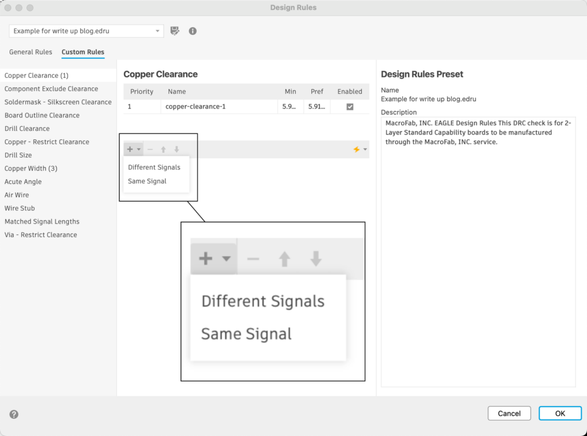This screenshot has width=587, height=436.
Task: Click the down arrow in the small rule toolbar
Action: (x=177, y=150)
